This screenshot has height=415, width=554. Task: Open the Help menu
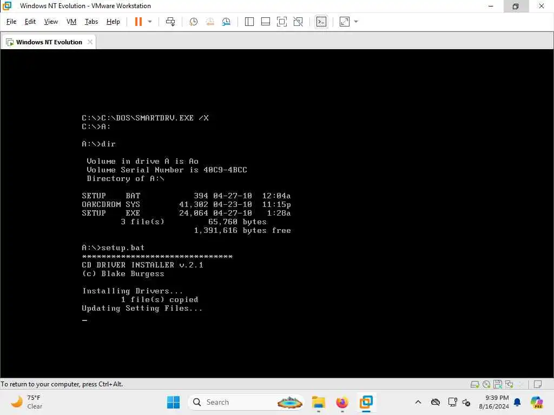pyautogui.click(x=113, y=22)
